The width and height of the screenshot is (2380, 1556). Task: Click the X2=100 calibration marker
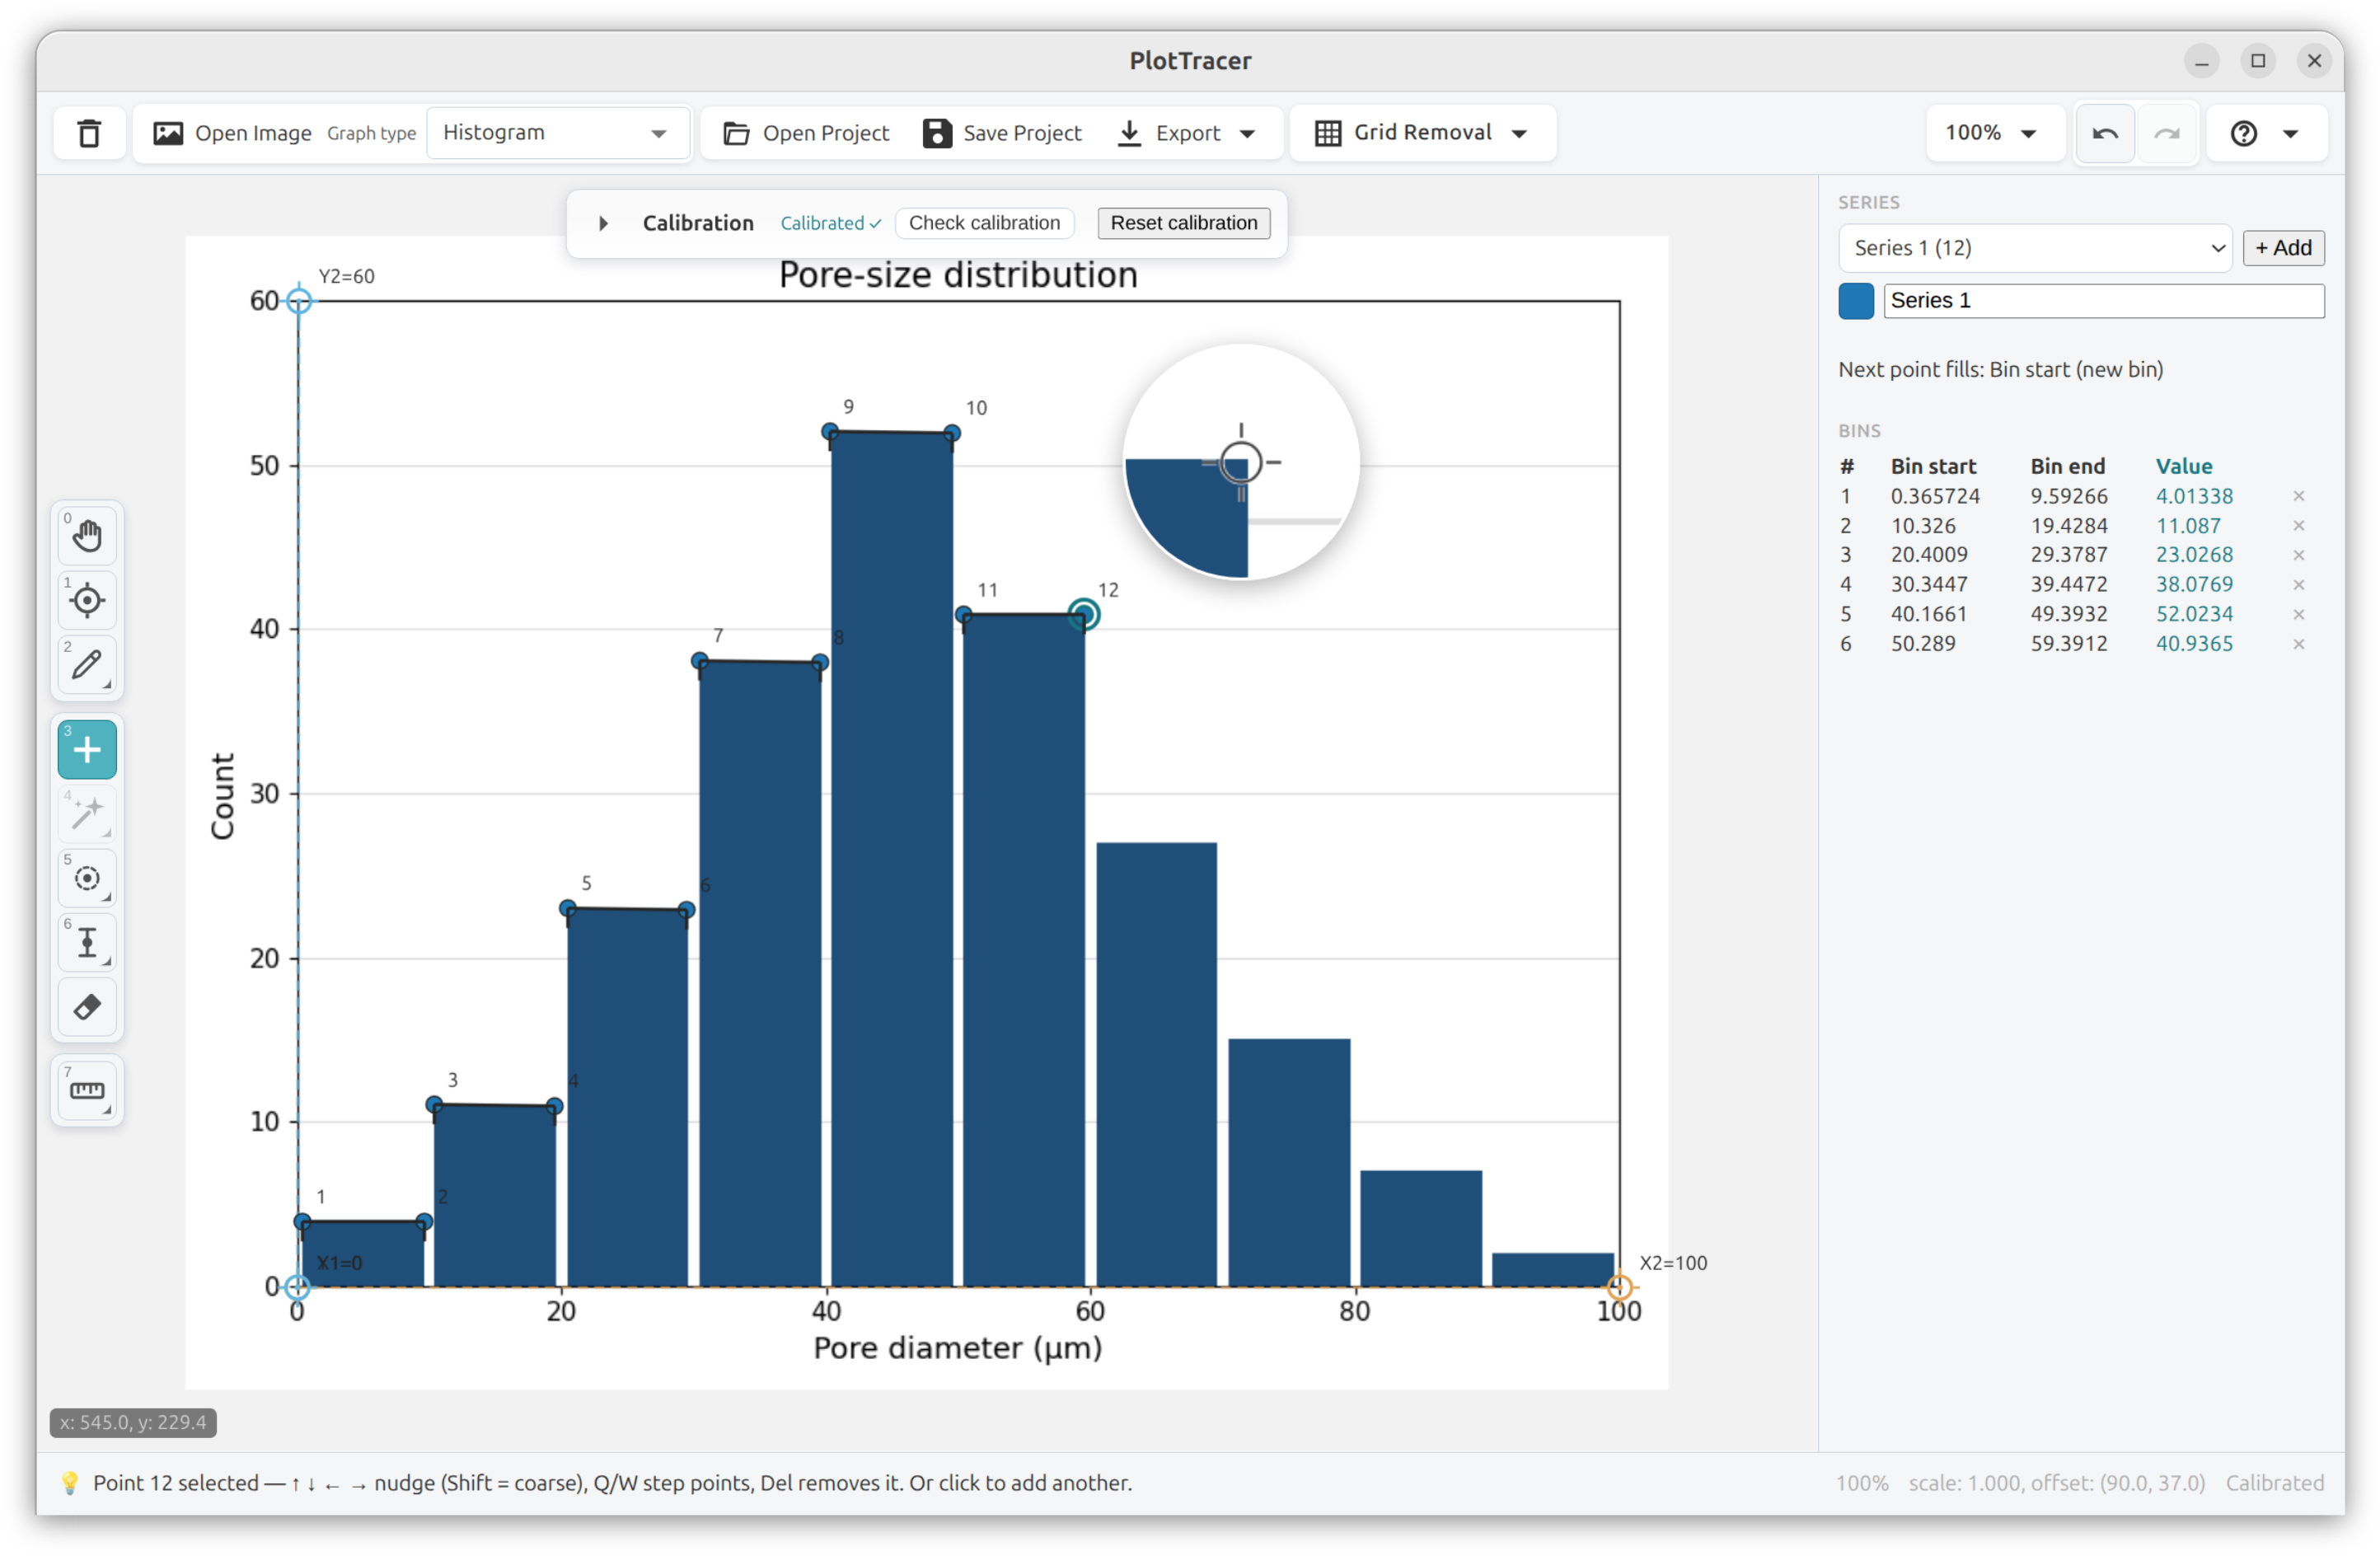pyautogui.click(x=1619, y=1287)
